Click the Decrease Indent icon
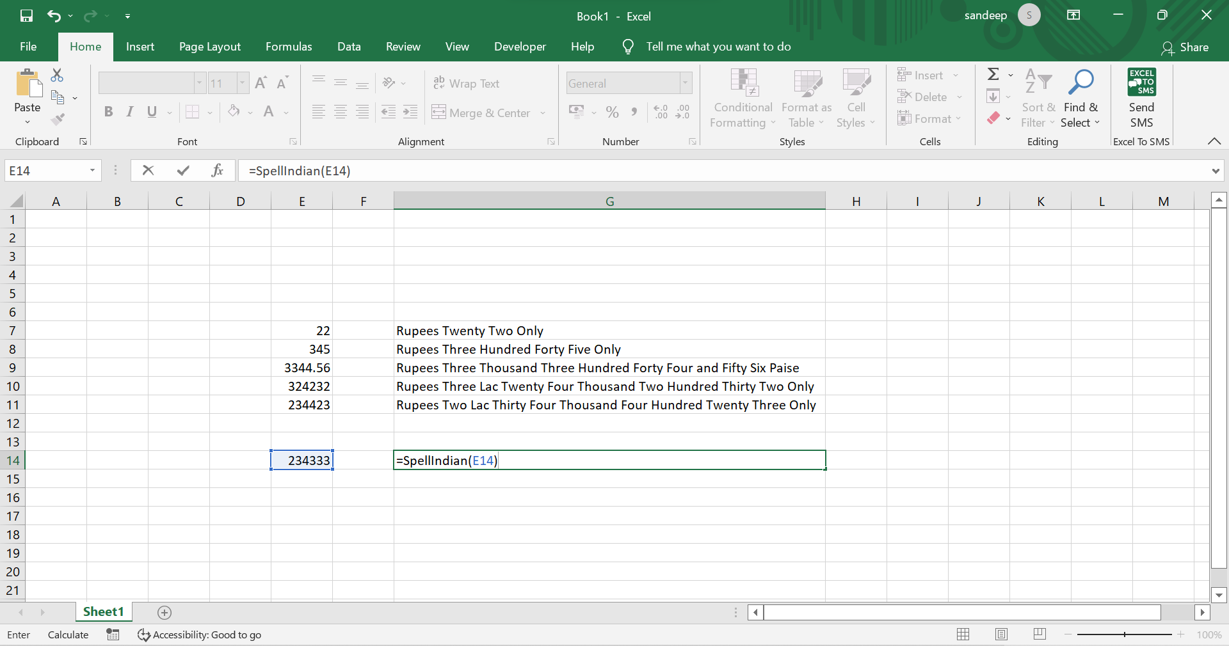This screenshot has width=1229, height=646. pos(389,112)
